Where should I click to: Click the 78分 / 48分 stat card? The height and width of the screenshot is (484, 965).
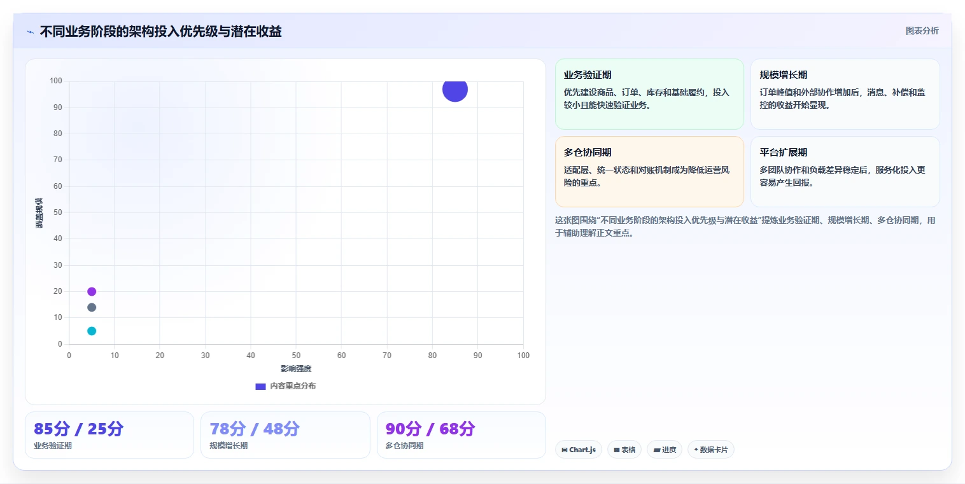click(285, 435)
